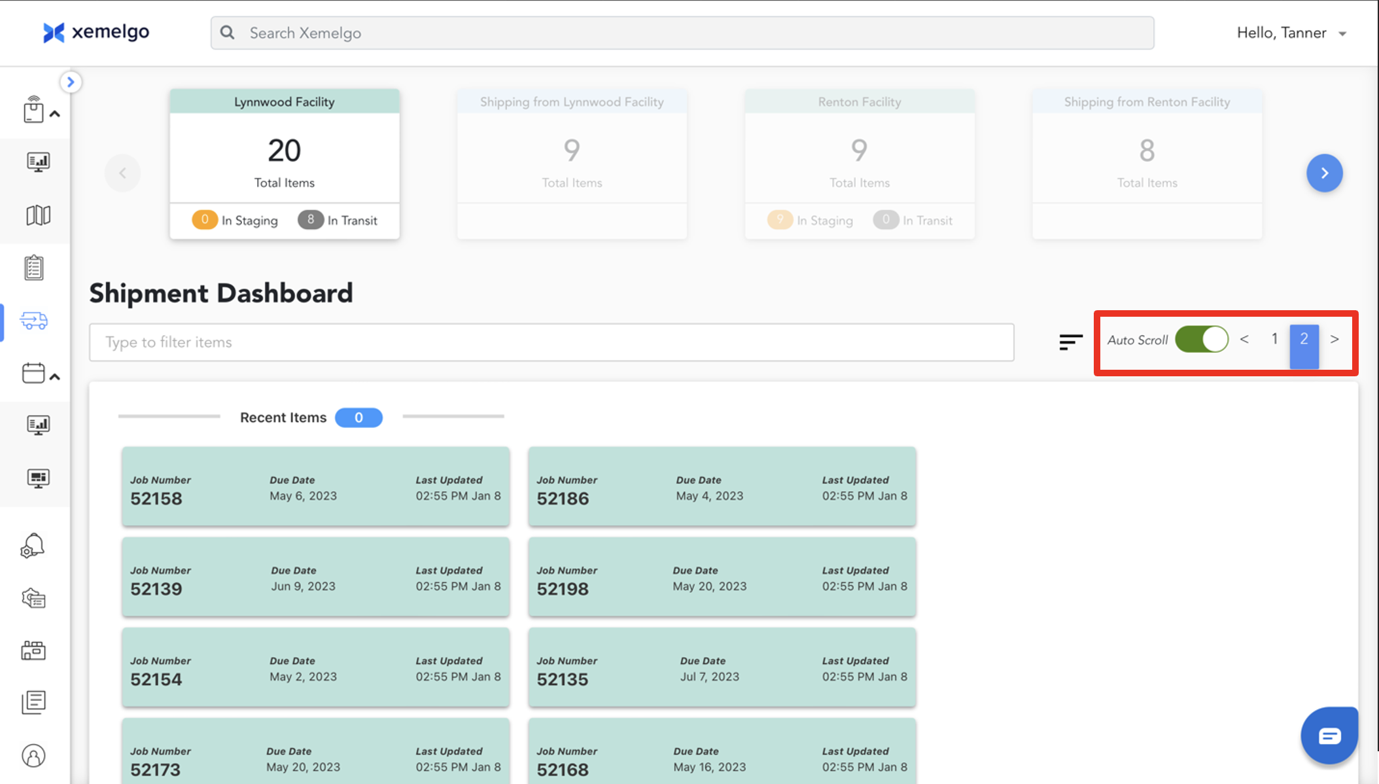1379x784 pixels.
Task: Collapse the calendar section in the sidebar
Action: [55, 377]
